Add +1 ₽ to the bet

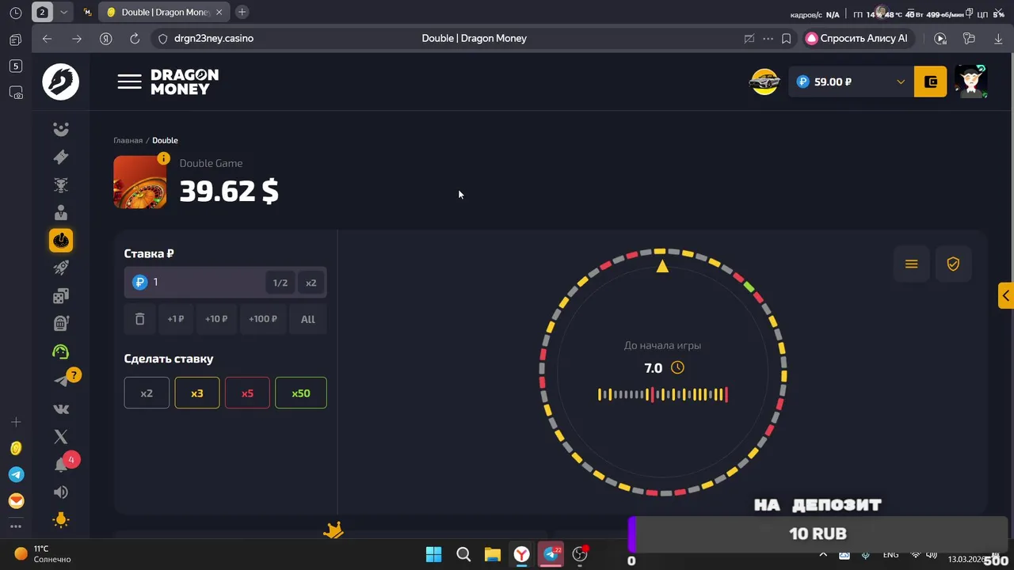[x=175, y=319]
